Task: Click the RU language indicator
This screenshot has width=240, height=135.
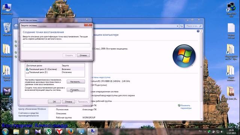Action: tap(200, 131)
